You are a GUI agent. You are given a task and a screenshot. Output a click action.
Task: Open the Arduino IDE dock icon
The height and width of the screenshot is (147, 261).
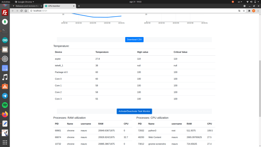point(5,40)
